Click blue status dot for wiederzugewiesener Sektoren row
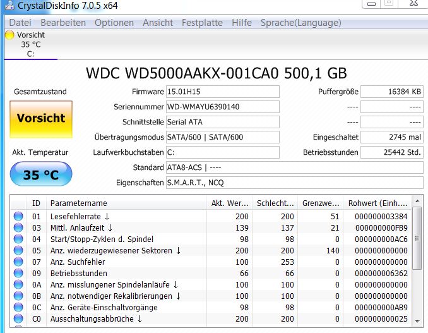428x333 pixels. point(18,250)
